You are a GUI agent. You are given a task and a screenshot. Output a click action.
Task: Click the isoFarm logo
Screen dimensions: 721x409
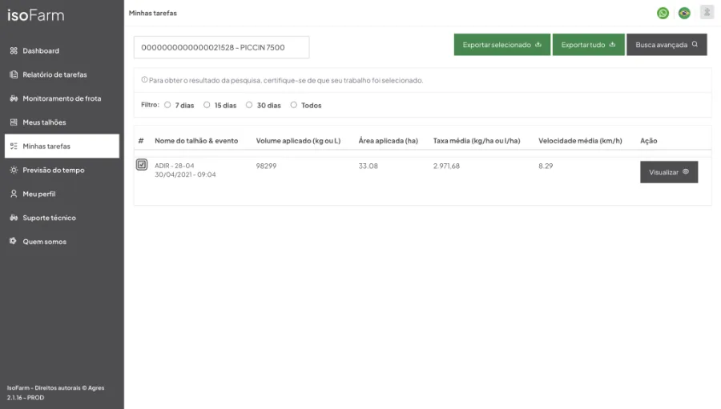point(36,15)
